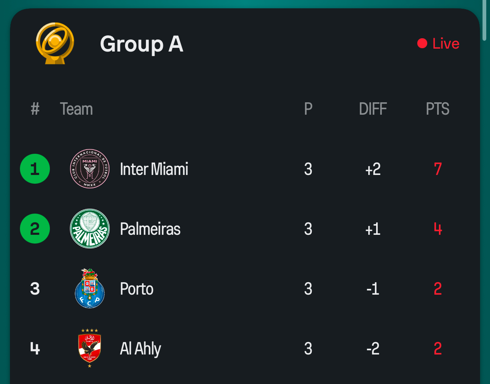This screenshot has width=490, height=384.
Task: Click the Live status label
Action: (446, 44)
